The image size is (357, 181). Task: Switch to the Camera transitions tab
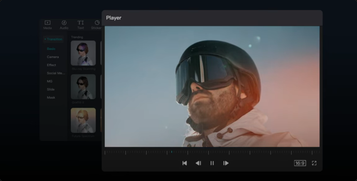pyautogui.click(x=53, y=57)
